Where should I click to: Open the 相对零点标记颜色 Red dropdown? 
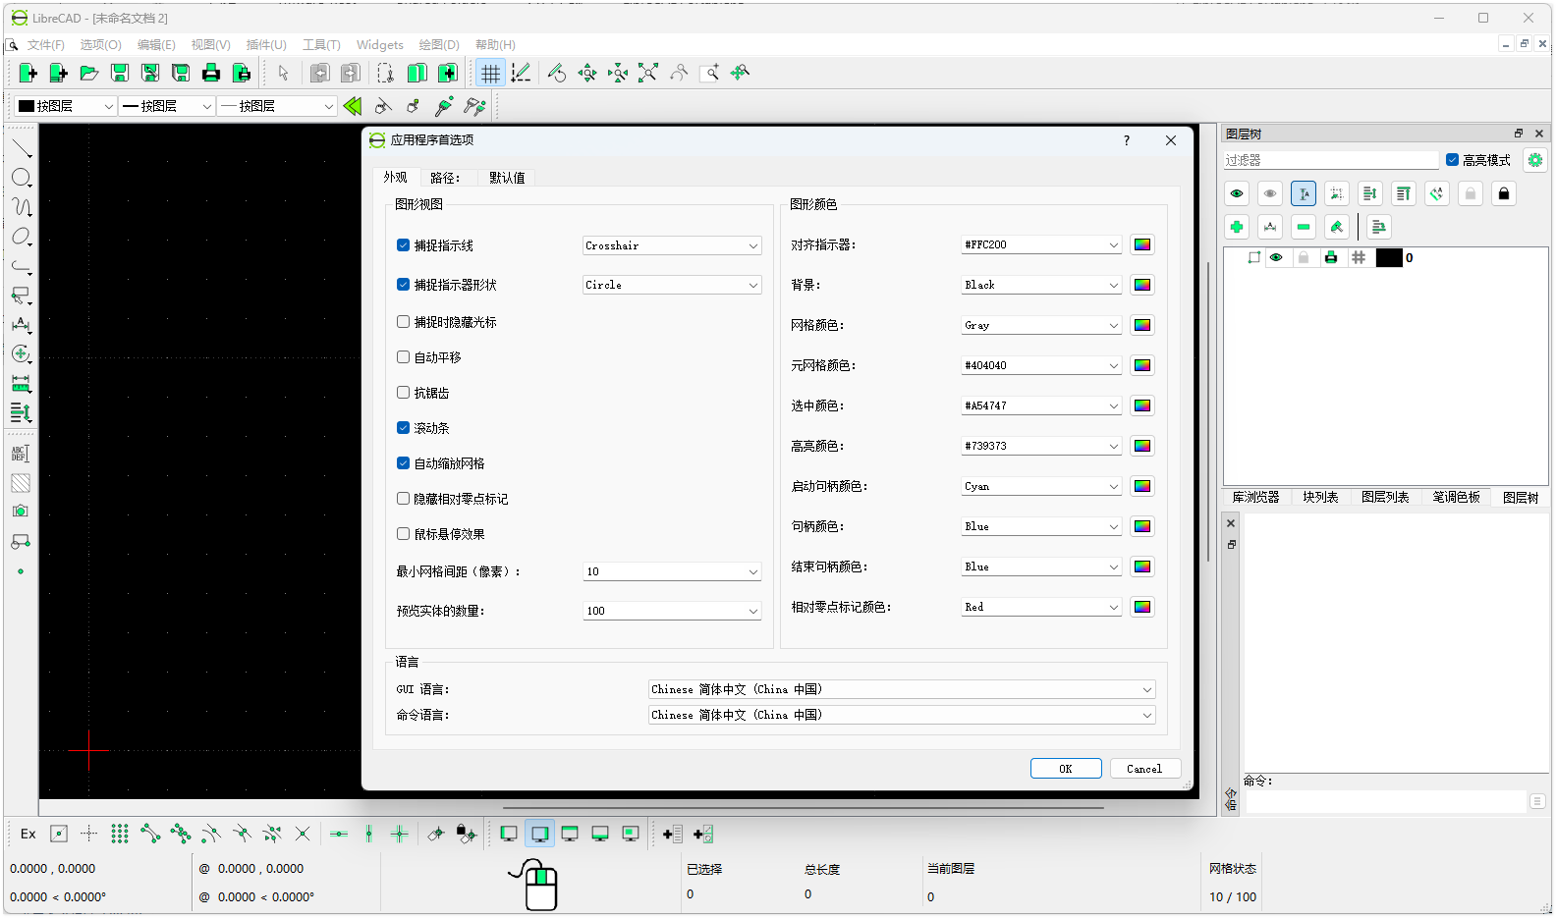click(1041, 607)
